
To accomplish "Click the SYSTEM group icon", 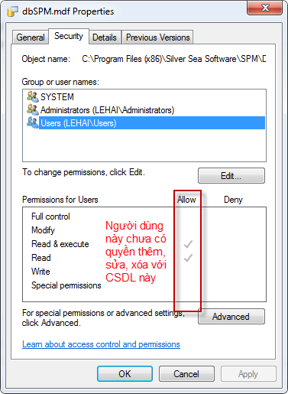I will (x=33, y=96).
